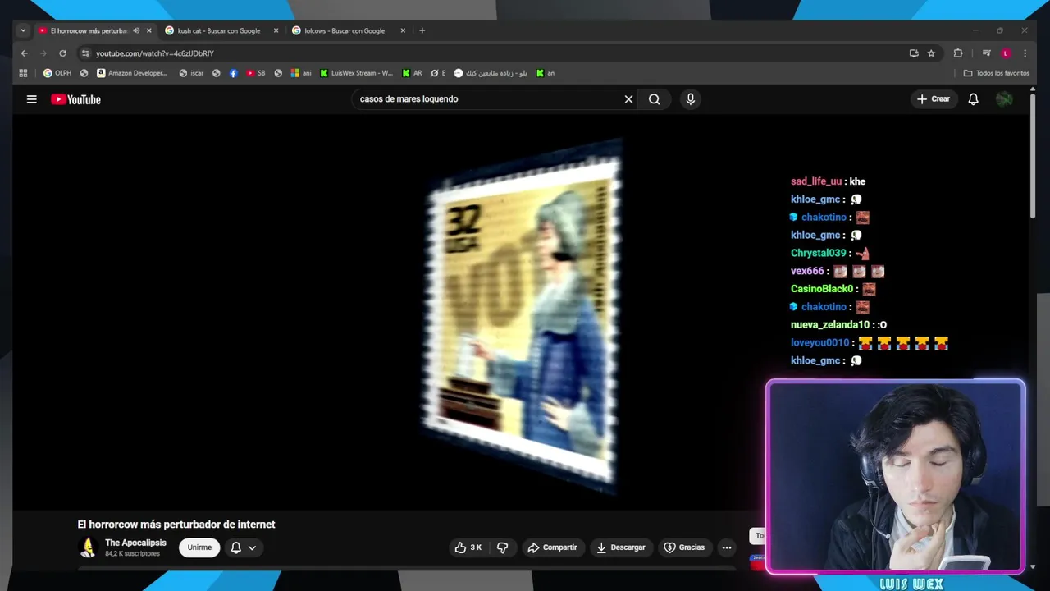The width and height of the screenshot is (1050, 591).
Task: Go back to the previous page
Action: tap(24, 53)
